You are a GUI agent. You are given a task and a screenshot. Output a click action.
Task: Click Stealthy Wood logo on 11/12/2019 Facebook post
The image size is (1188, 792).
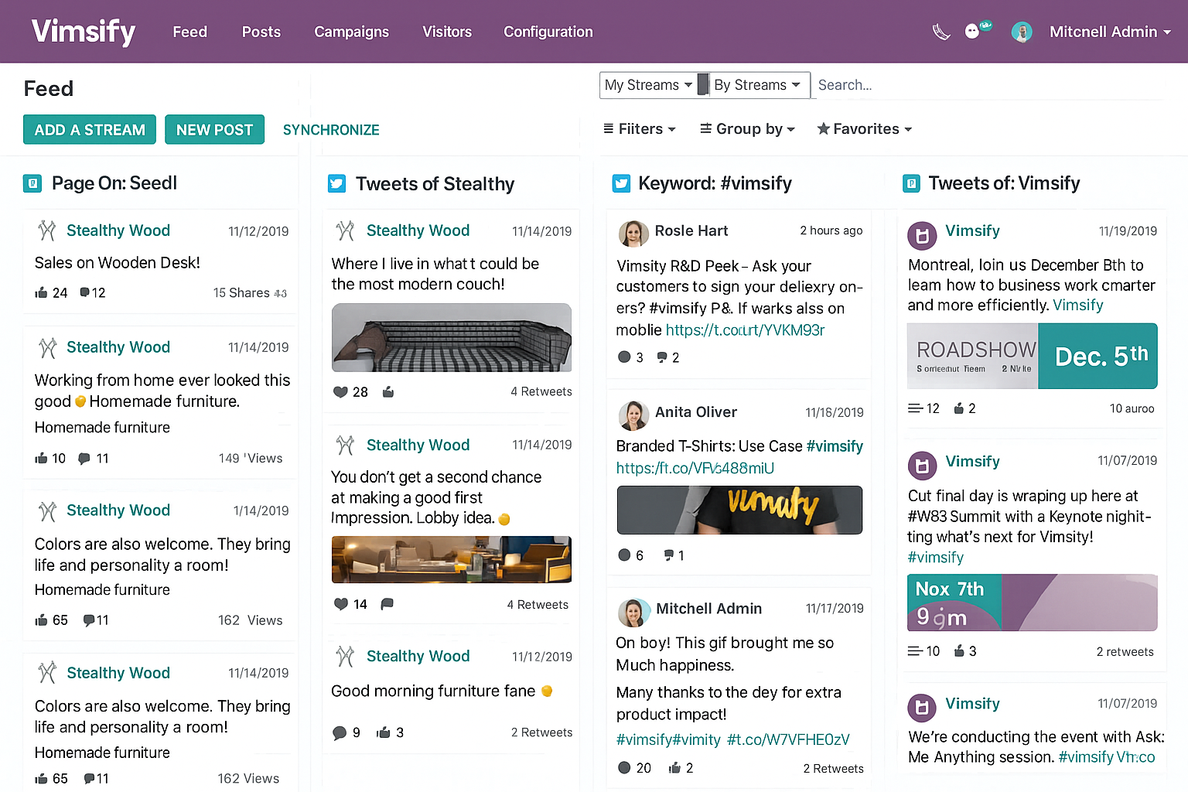point(47,230)
